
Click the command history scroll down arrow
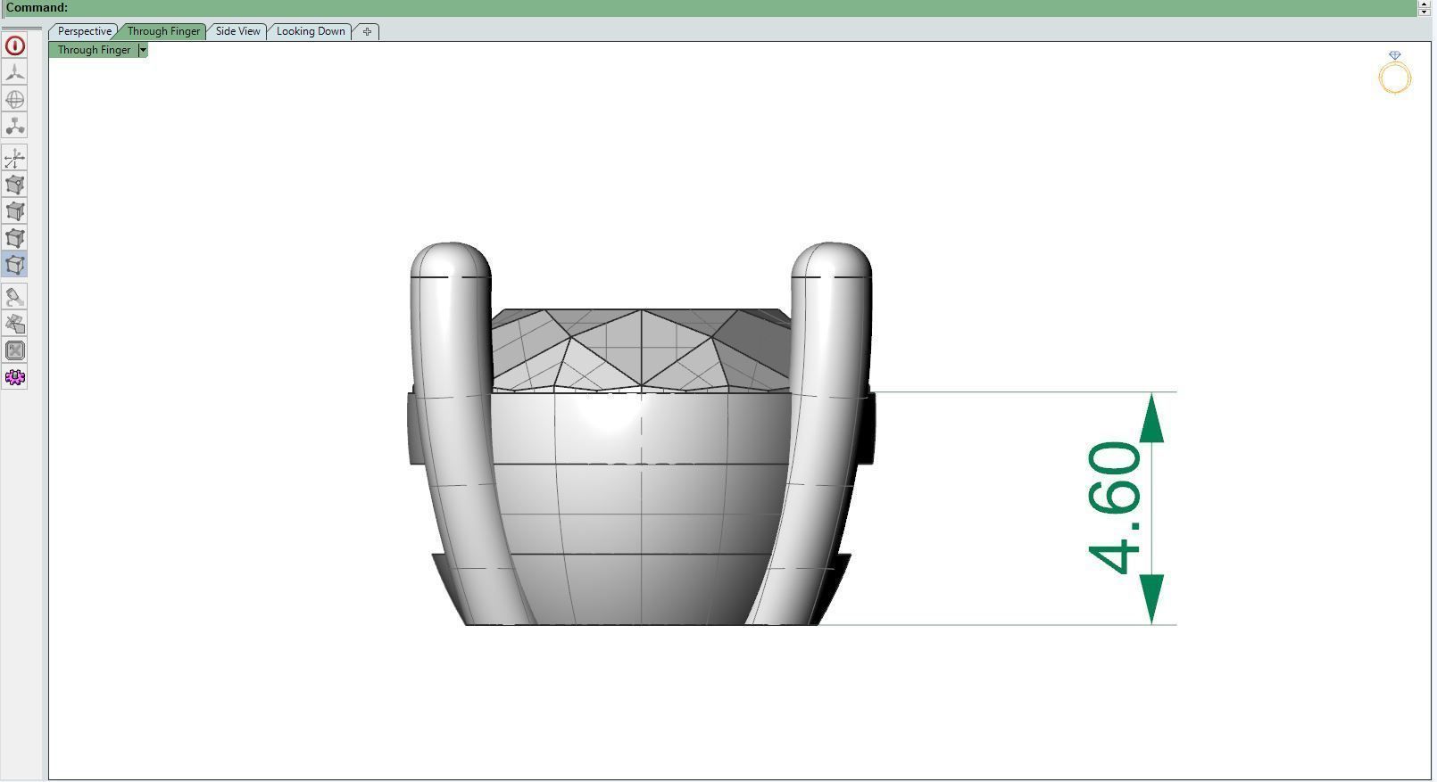[1425, 12]
